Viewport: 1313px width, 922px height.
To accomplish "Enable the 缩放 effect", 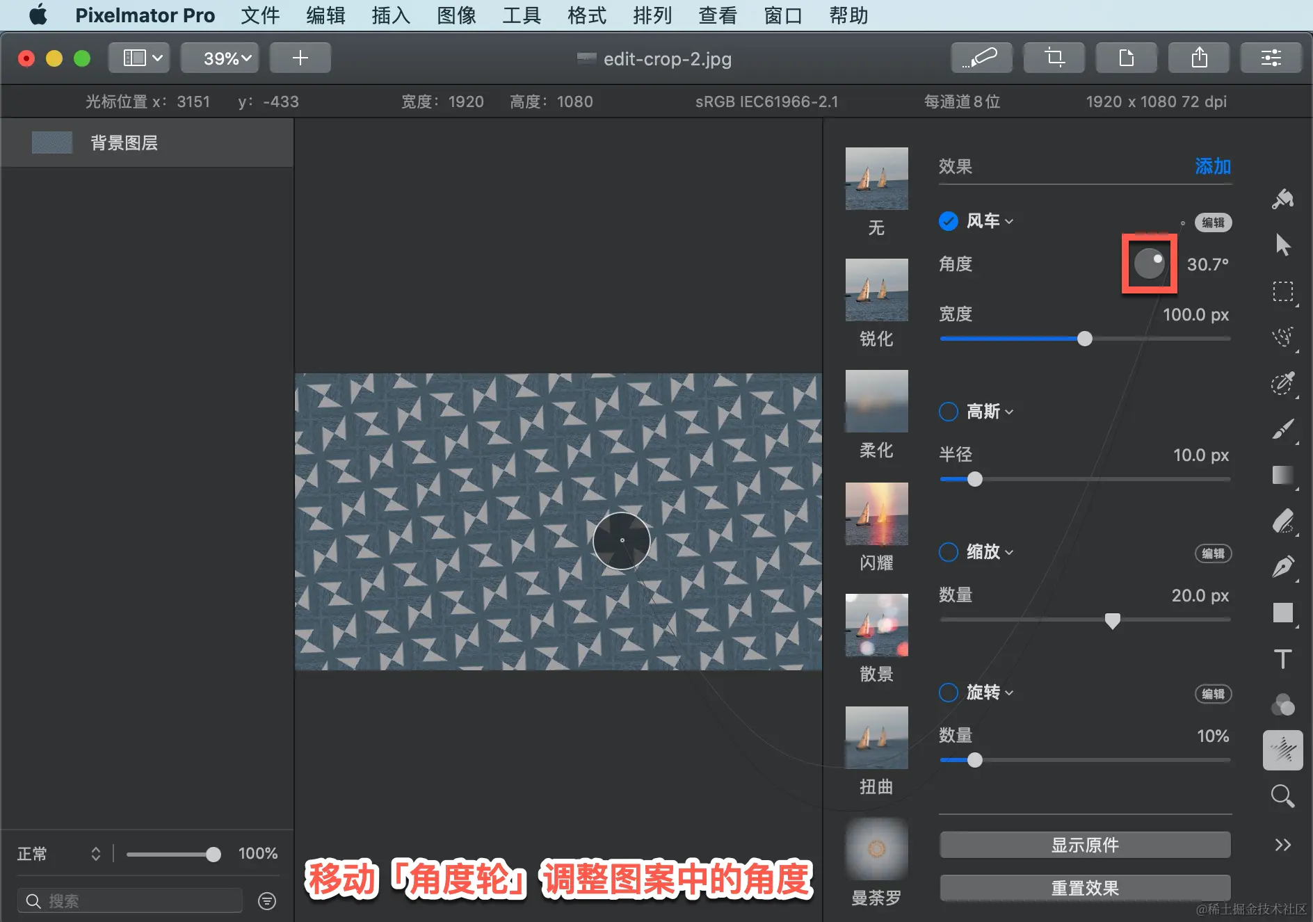I will pyautogui.click(x=949, y=552).
